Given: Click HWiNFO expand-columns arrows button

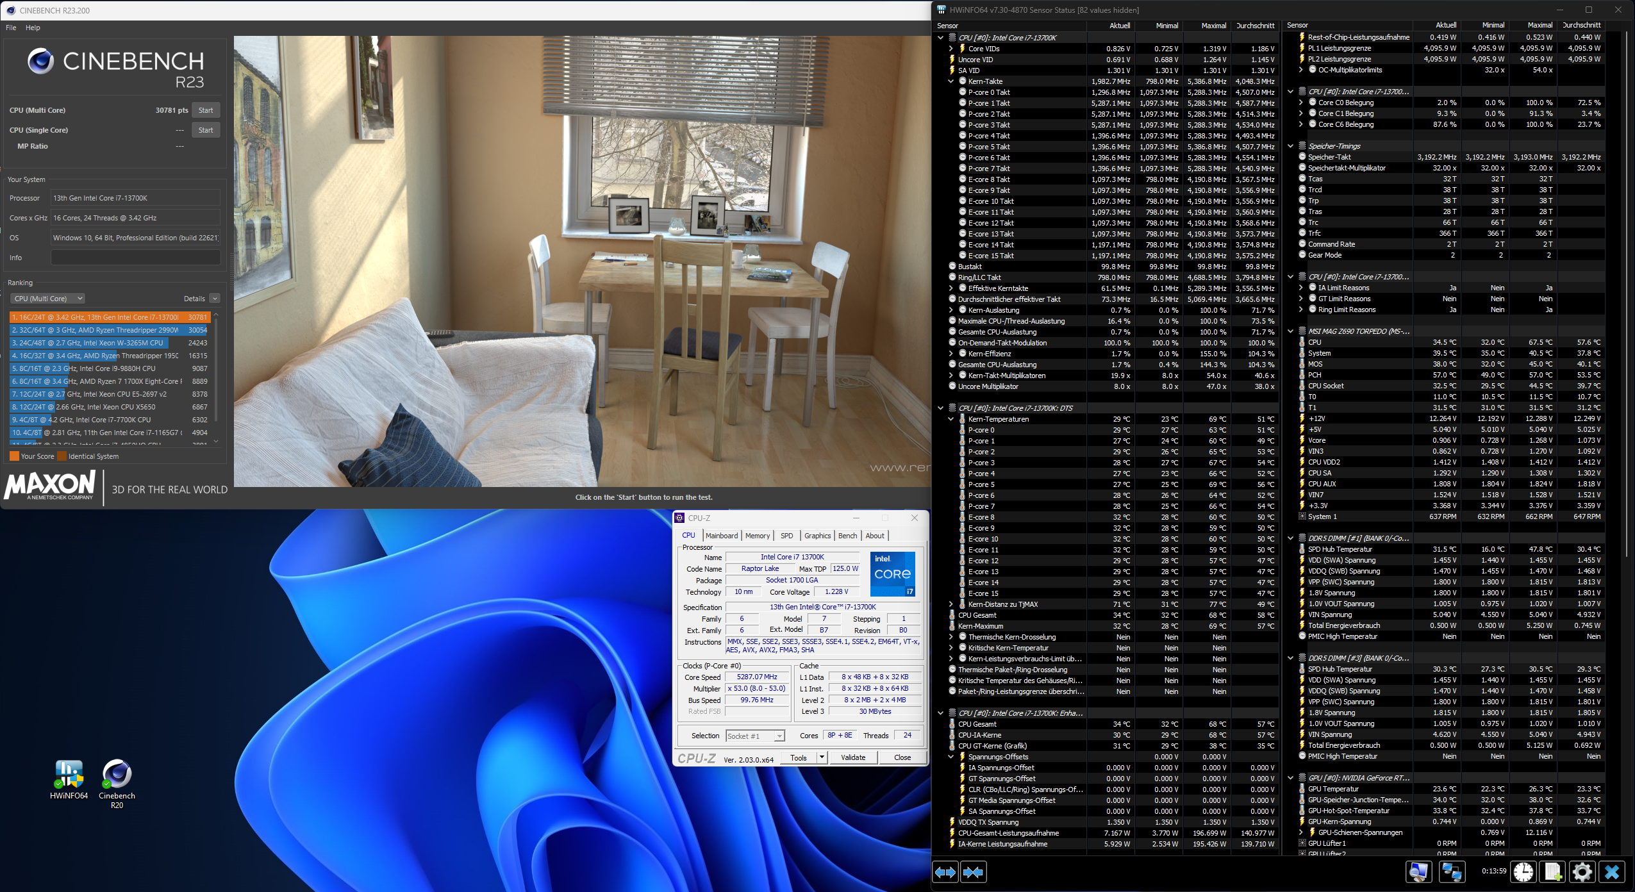Looking at the screenshot, I should pyautogui.click(x=945, y=872).
